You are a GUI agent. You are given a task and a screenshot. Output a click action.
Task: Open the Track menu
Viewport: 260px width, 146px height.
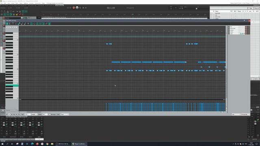point(21,3)
